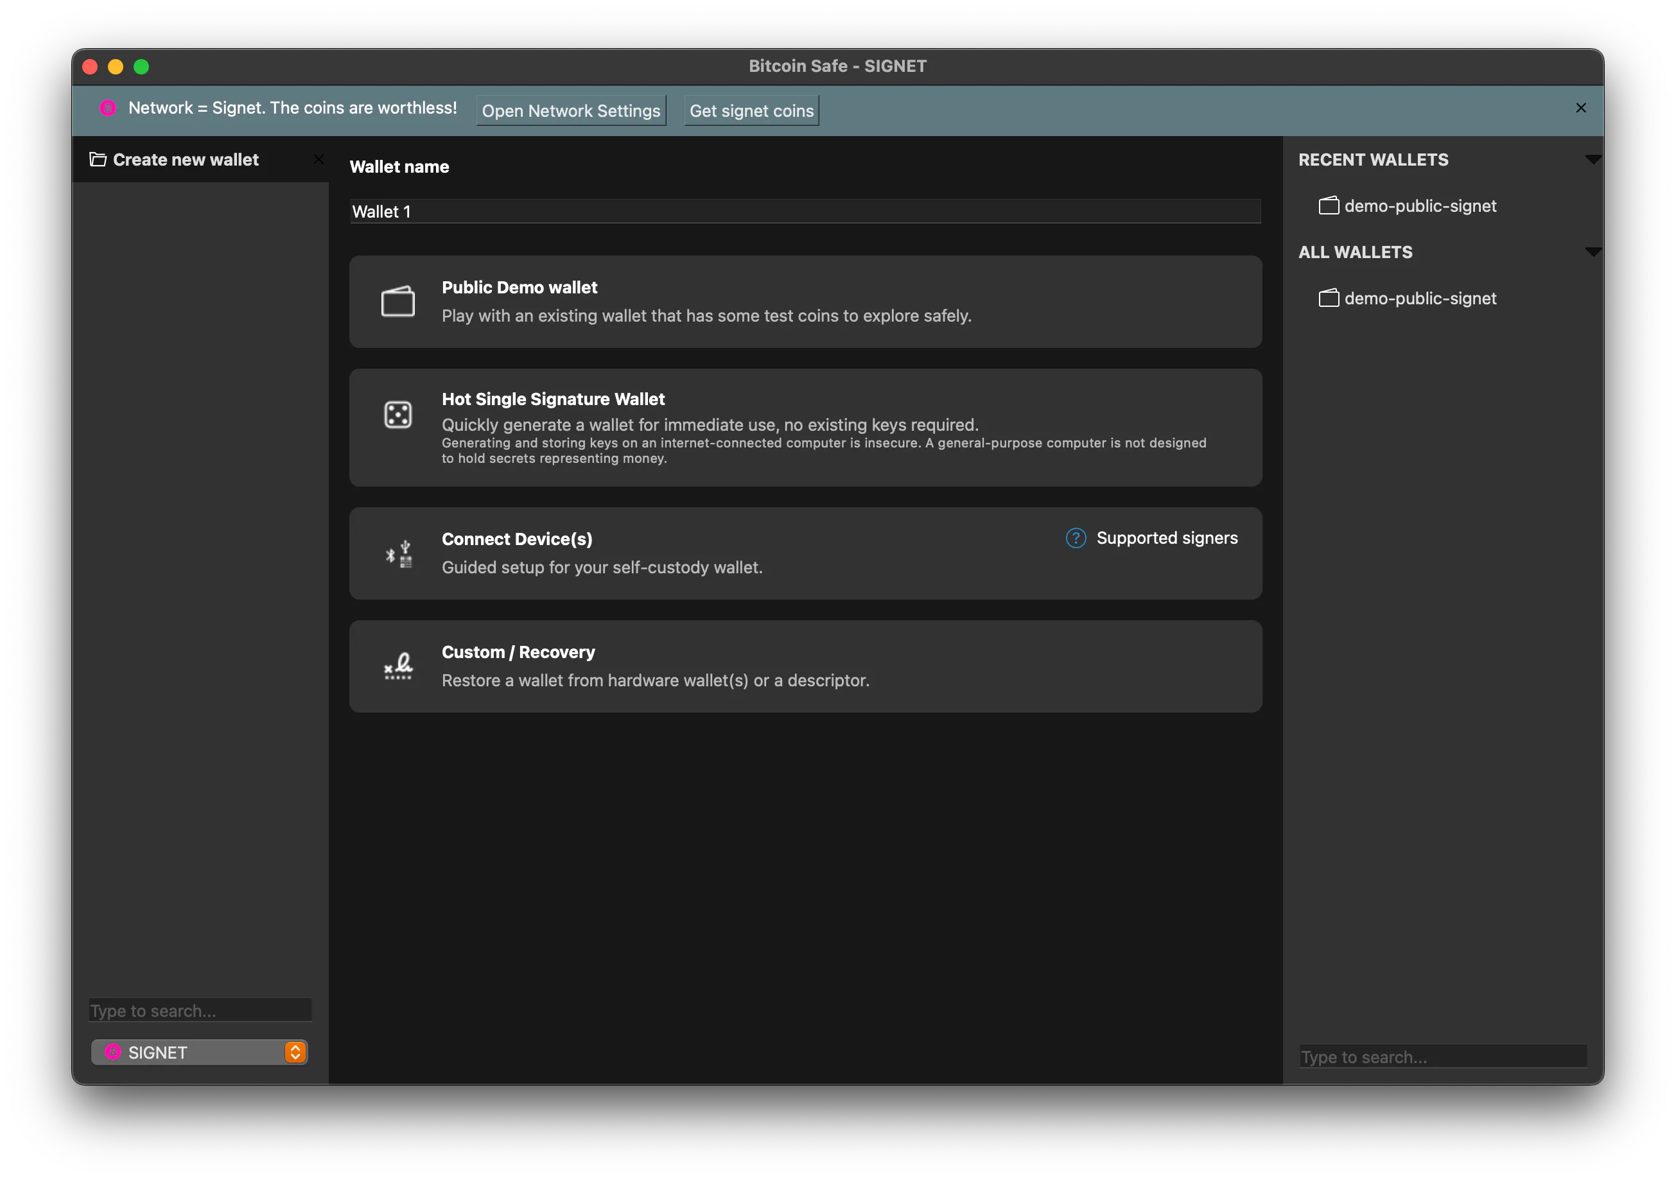Image resolution: width=1676 pixels, height=1180 pixels.
Task: Click 'Guided setup for your self-custody wallet' text
Action: click(x=602, y=567)
